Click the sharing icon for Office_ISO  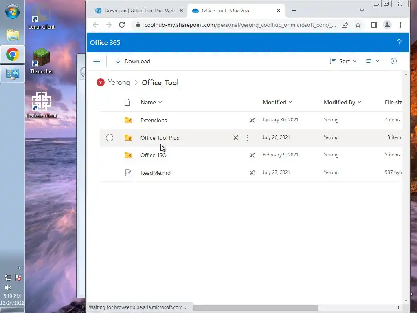tap(252, 155)
